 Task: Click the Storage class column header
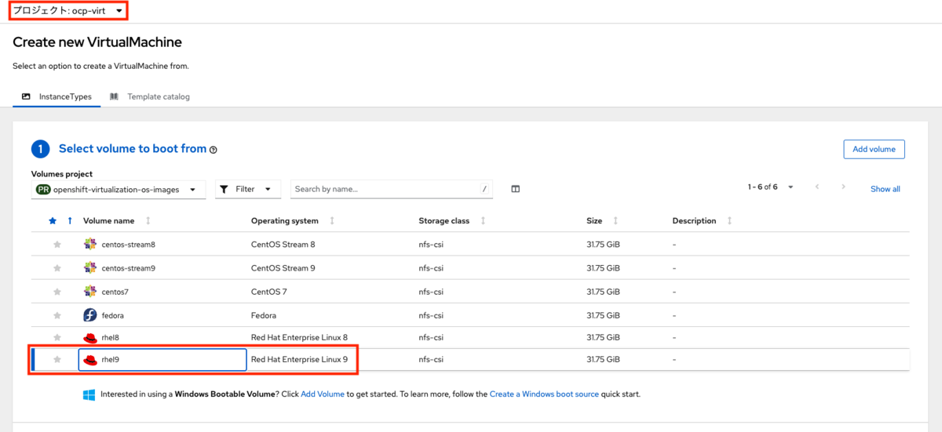(444, 221)
